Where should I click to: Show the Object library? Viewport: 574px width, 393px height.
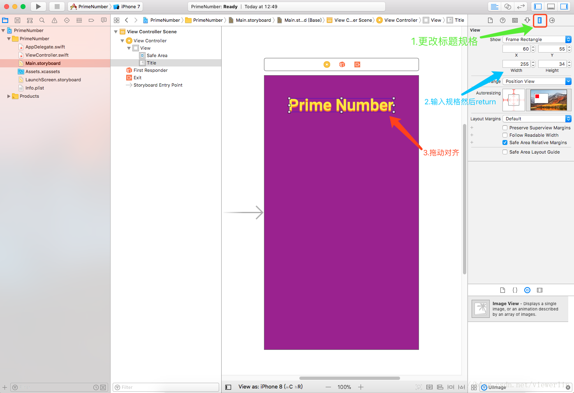pyautogui.click(x=527, y=290)
